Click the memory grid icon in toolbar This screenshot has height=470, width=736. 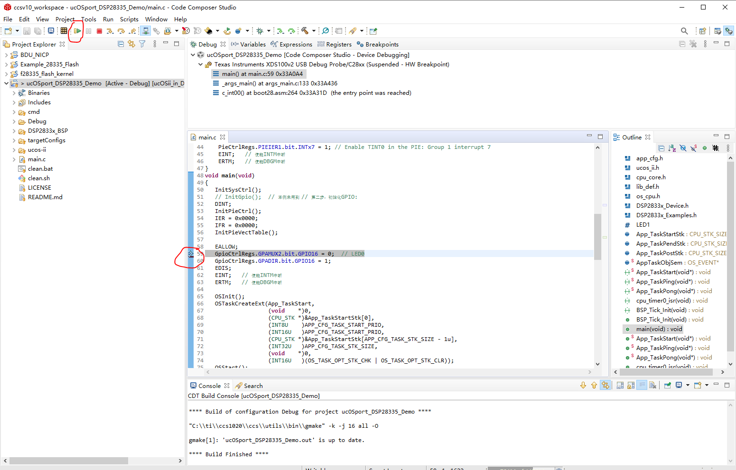tap(64, 31)
